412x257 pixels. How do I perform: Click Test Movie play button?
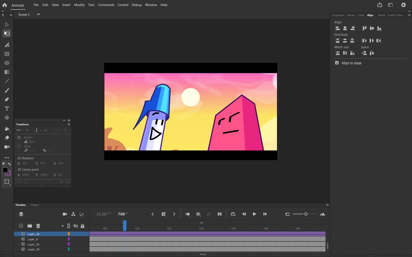[x=403, y=5]
